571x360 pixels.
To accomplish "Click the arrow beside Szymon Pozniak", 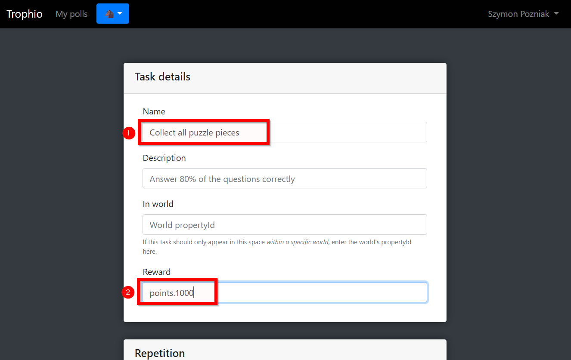I will [x=556, y=14].
